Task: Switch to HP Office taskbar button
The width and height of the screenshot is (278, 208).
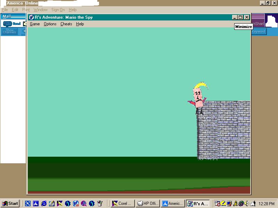Action: (148, 203)
